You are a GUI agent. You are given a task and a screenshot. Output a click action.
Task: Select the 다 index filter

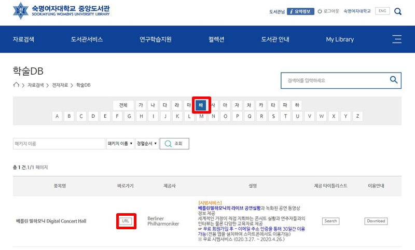click(x=165, y=105)
